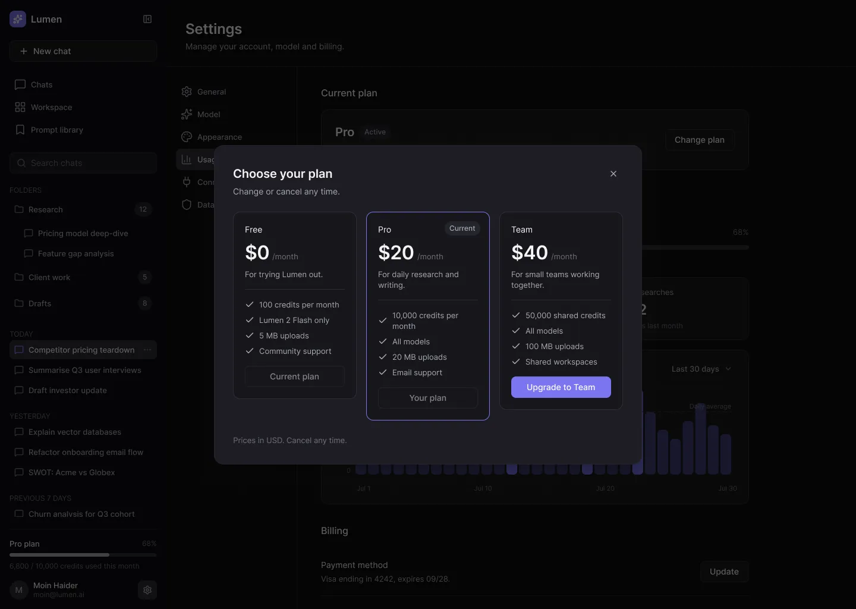The height and width of the screenshot is (609, 856).
Task: Close the Choose your plan dialog
Action: coord(613,174)
